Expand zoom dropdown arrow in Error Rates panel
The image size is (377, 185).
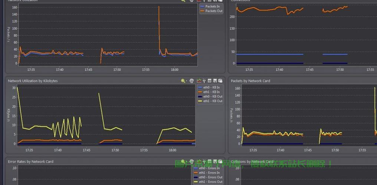pos(186,162)
